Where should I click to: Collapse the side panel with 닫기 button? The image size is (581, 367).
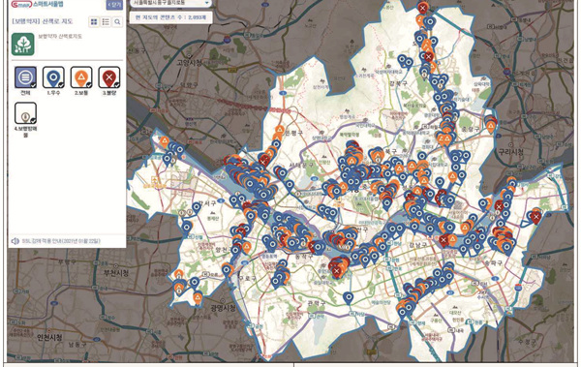[x=114, y=5]
